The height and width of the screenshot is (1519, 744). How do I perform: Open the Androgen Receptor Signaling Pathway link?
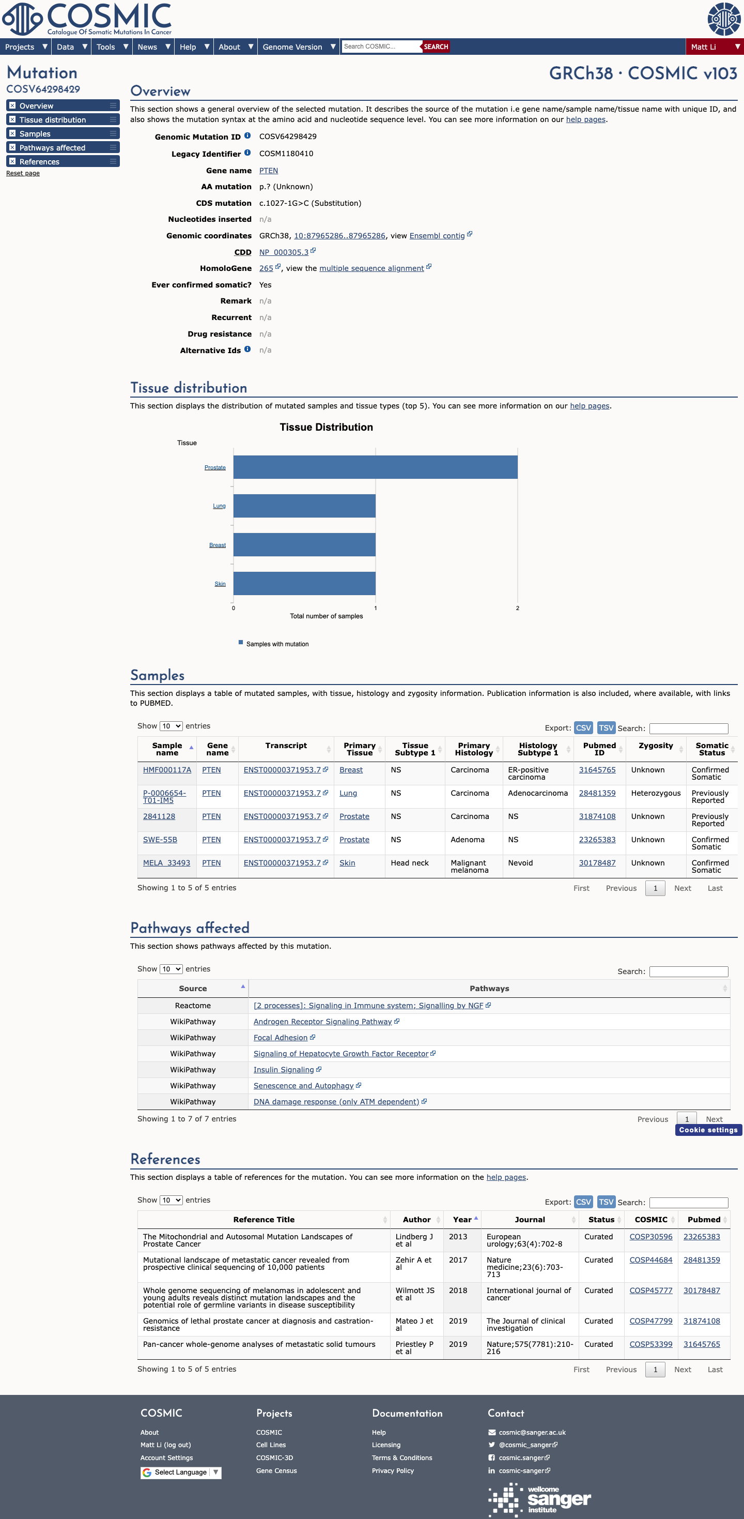[x=323, y=1021]
